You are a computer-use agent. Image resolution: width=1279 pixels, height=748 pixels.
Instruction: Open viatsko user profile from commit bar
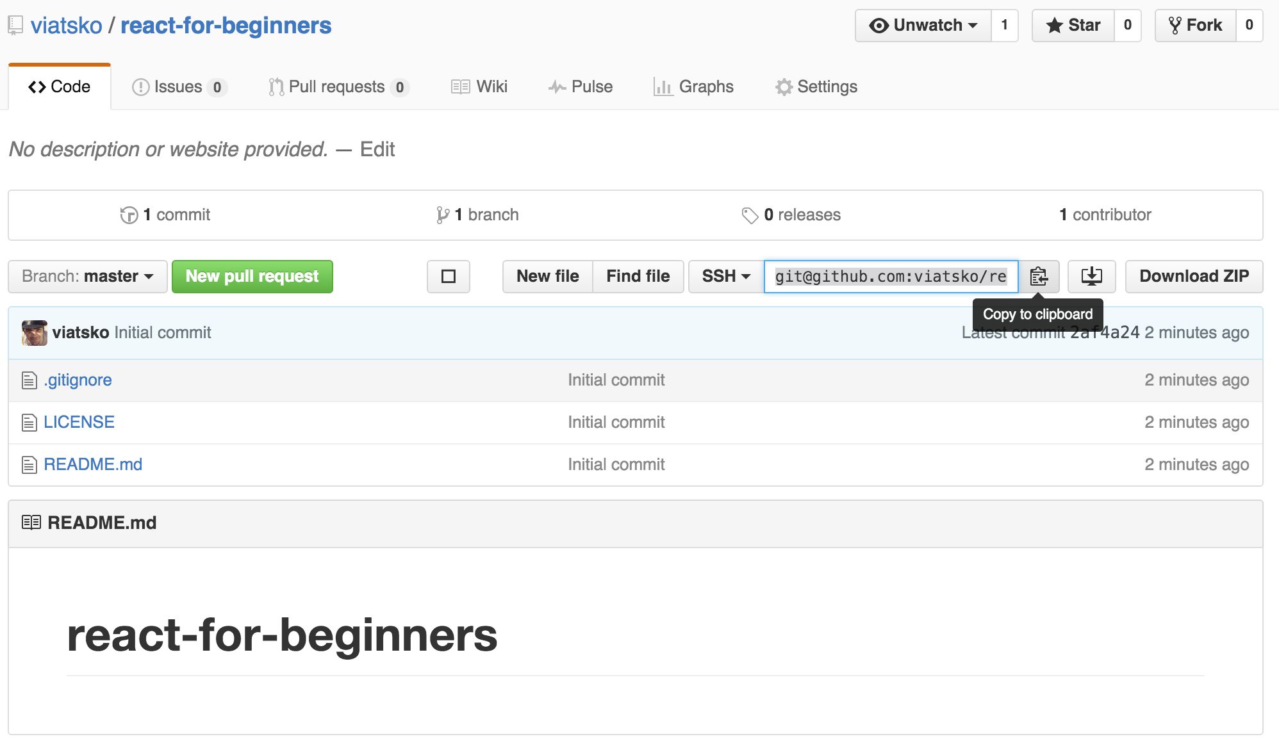tap(81, 333)
